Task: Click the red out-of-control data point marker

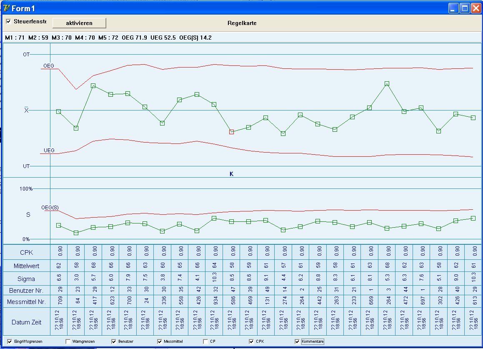Action: tap(231, 132)
